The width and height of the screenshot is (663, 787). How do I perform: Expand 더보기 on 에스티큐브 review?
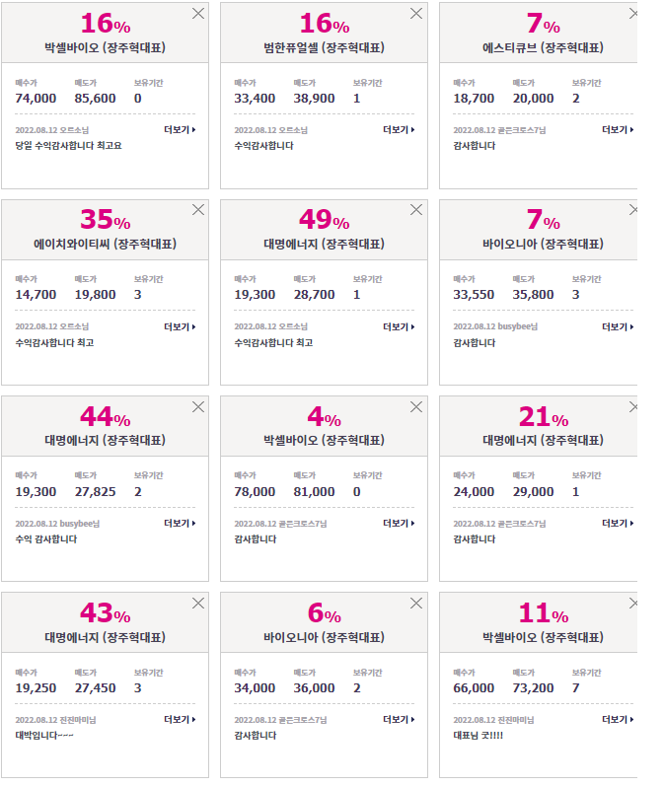click(x=618, y=130)
